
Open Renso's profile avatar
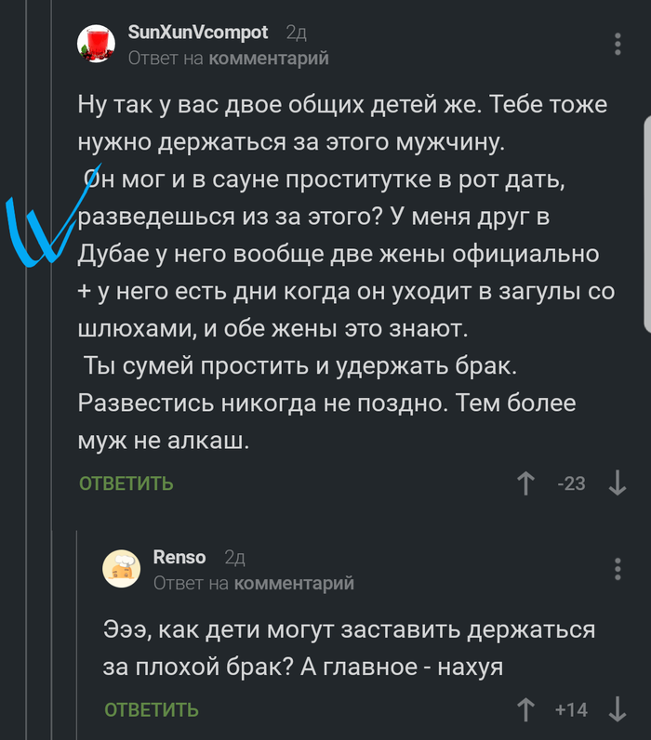click(x=122, y=570)
